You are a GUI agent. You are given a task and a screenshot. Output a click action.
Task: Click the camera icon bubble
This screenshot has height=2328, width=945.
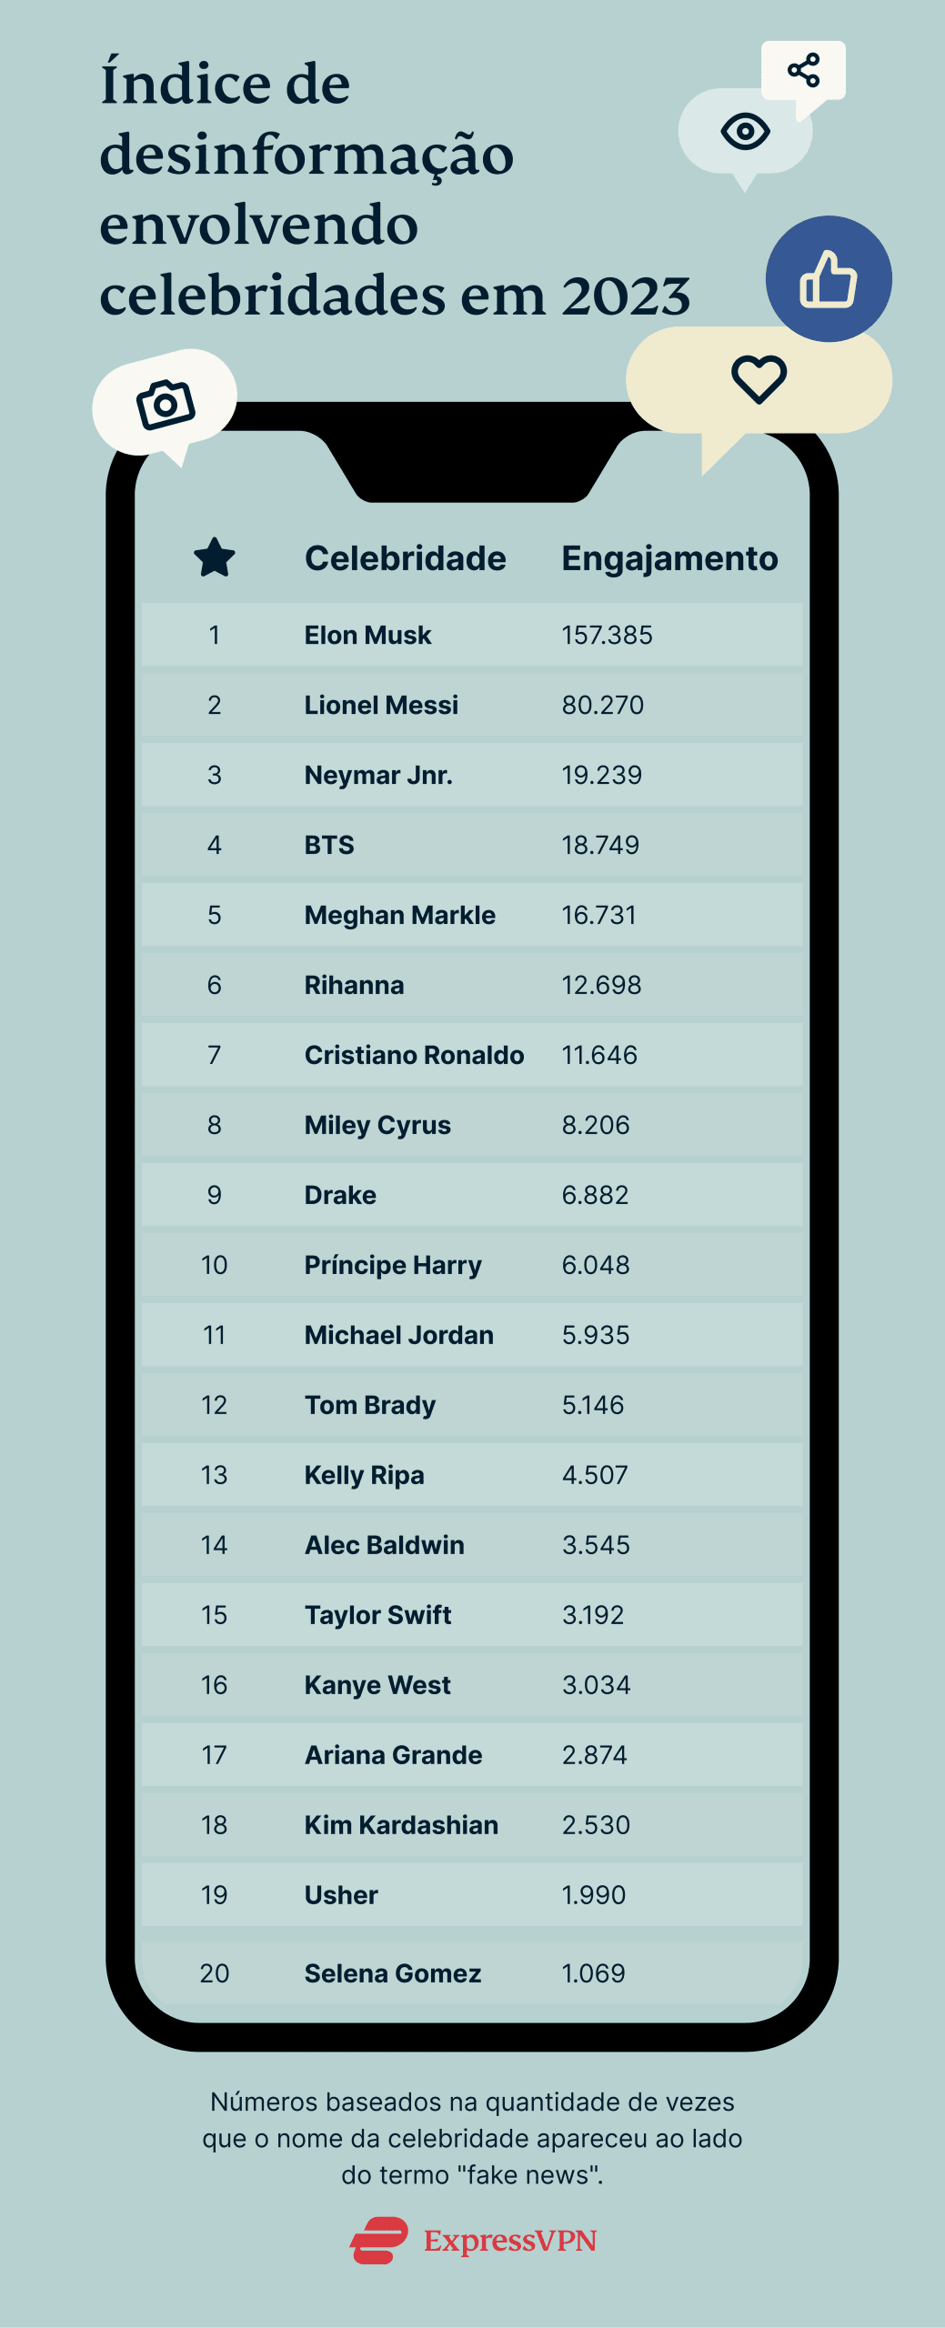point(166,404)
